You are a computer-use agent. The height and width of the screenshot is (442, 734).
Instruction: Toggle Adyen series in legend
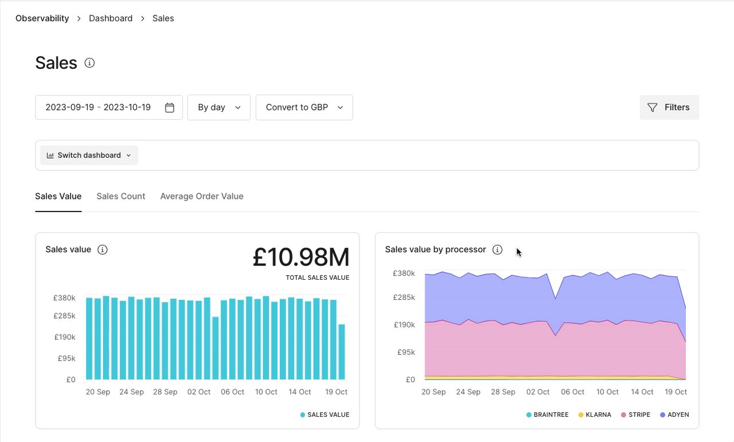click(663, 414)
